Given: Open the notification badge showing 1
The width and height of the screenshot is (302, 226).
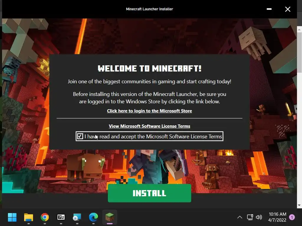Looking at the screenshot, I should (x=292, y=217).
